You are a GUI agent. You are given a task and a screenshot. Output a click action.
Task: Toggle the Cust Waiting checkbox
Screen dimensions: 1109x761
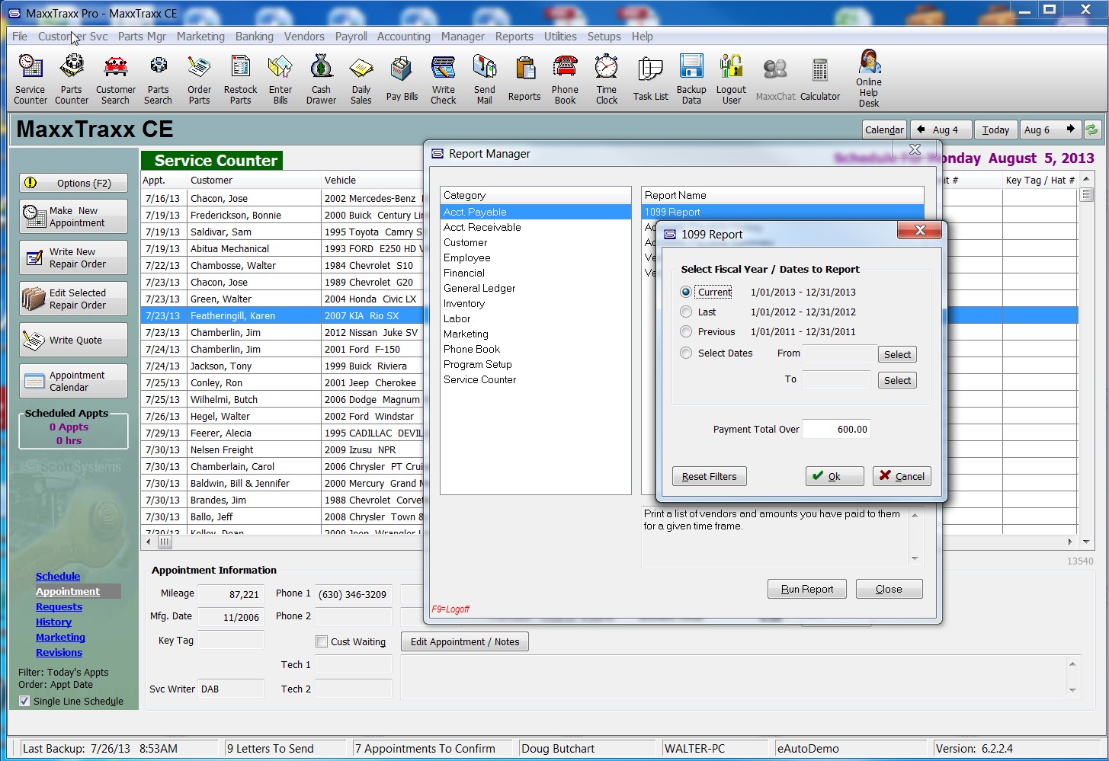[322, 641]
